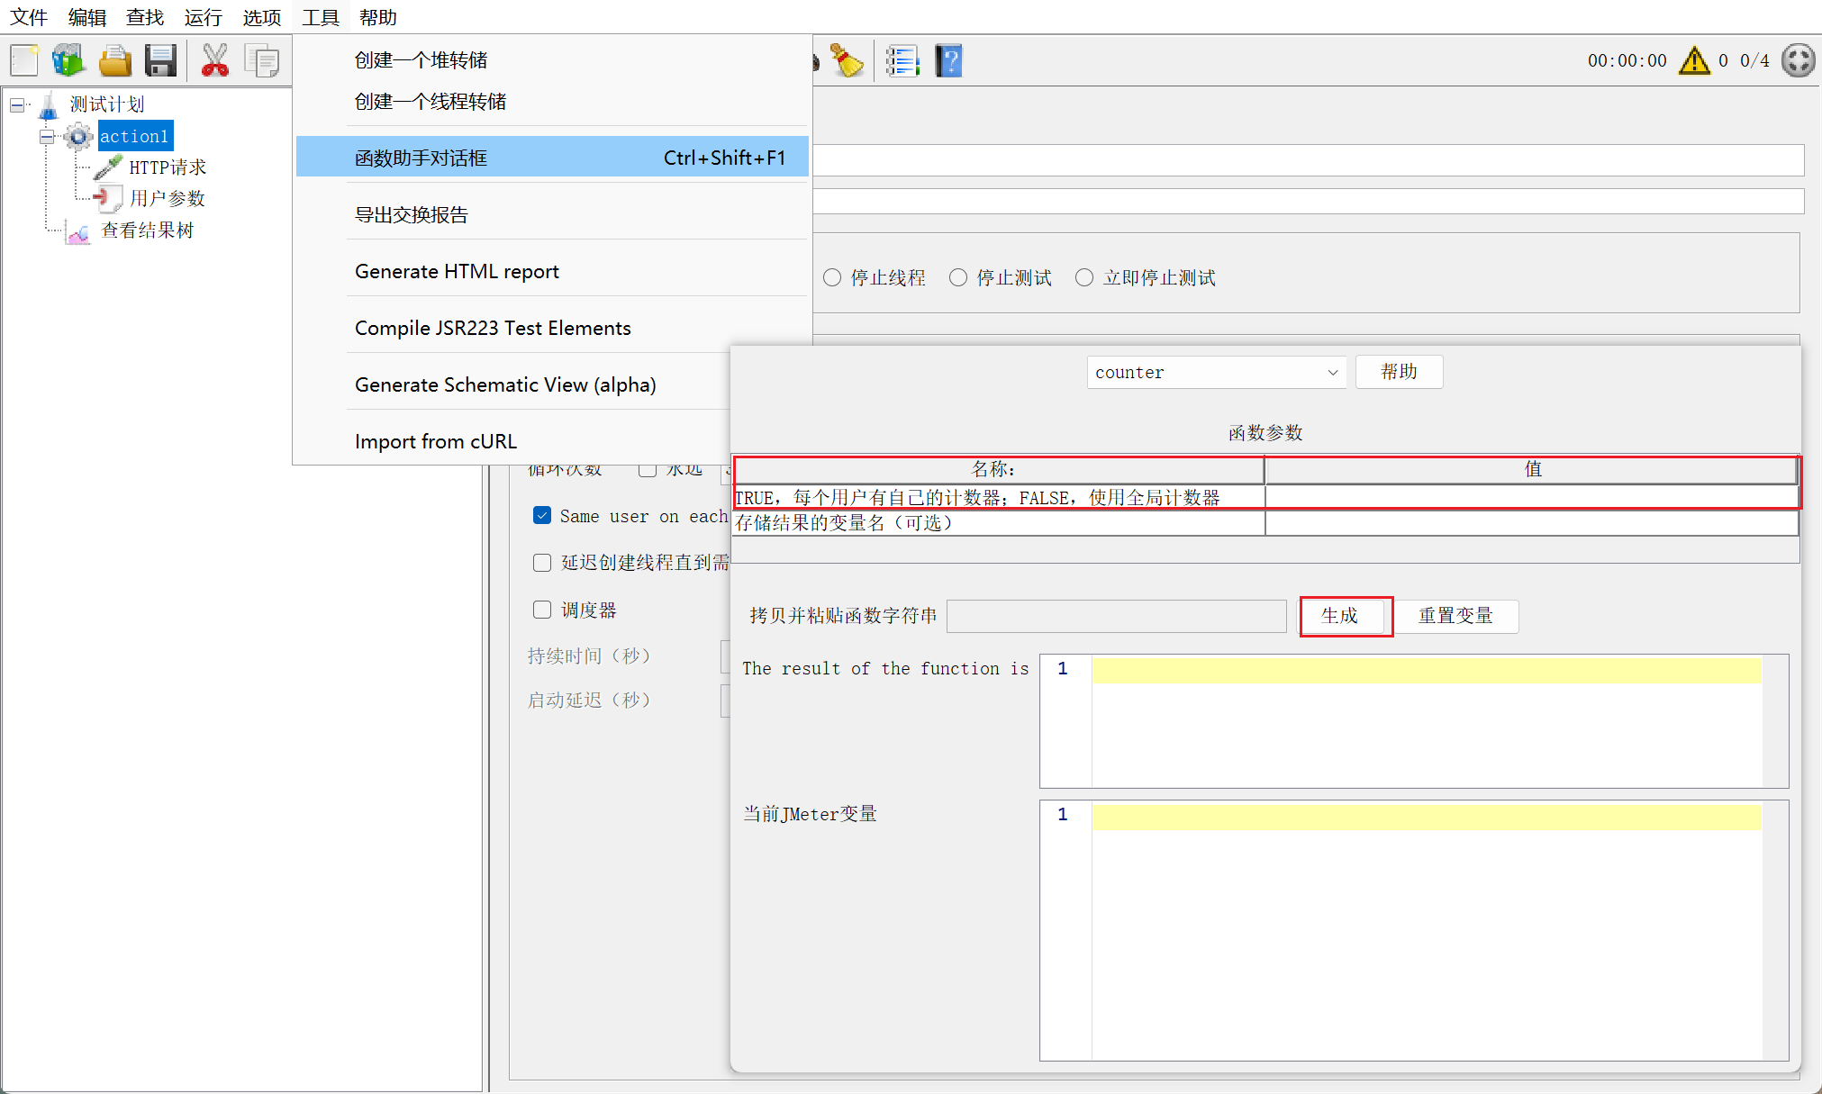Image resolution: width=1822 pixels, height=1094 pixels.
Task: Click the blue Help question mark icon
Action: 949,61
